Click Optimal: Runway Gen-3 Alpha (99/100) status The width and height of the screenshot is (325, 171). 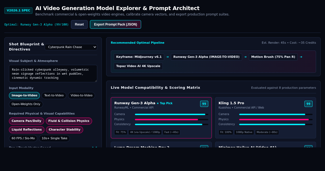(37, 24)
